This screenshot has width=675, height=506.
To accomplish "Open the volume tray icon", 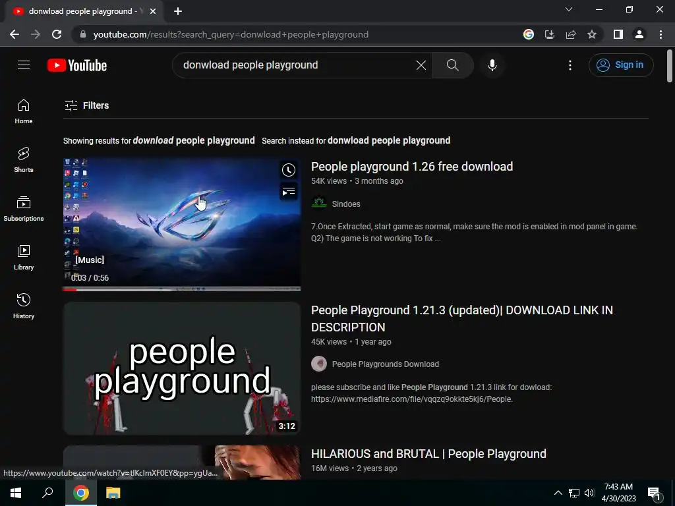I will click(x=589, y=493).
